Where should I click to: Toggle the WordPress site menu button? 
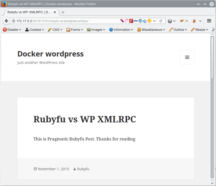coord(187,57)
